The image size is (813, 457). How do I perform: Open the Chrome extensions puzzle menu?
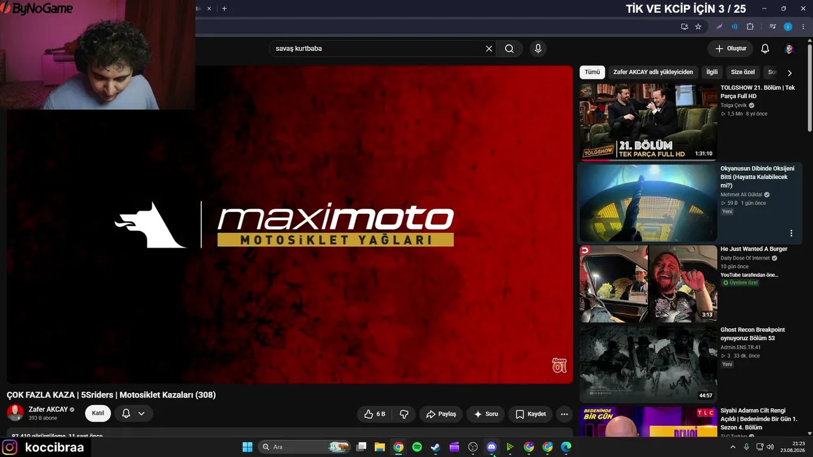click(750, 27)
